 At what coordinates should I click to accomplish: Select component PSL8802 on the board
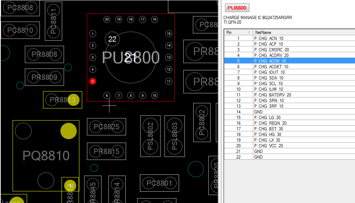pyautogui.click(x=150, y=136)
